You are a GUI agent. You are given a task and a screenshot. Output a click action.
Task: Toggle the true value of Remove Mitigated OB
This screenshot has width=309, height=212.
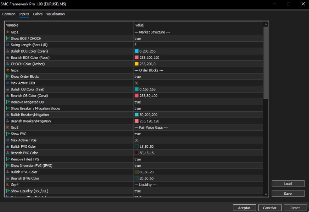tap(138, 102)
